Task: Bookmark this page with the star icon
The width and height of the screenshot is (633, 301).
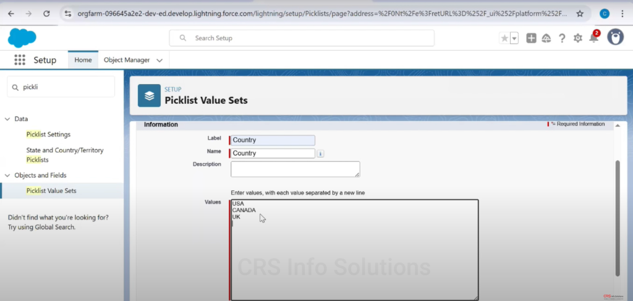Action: [580, 14]
